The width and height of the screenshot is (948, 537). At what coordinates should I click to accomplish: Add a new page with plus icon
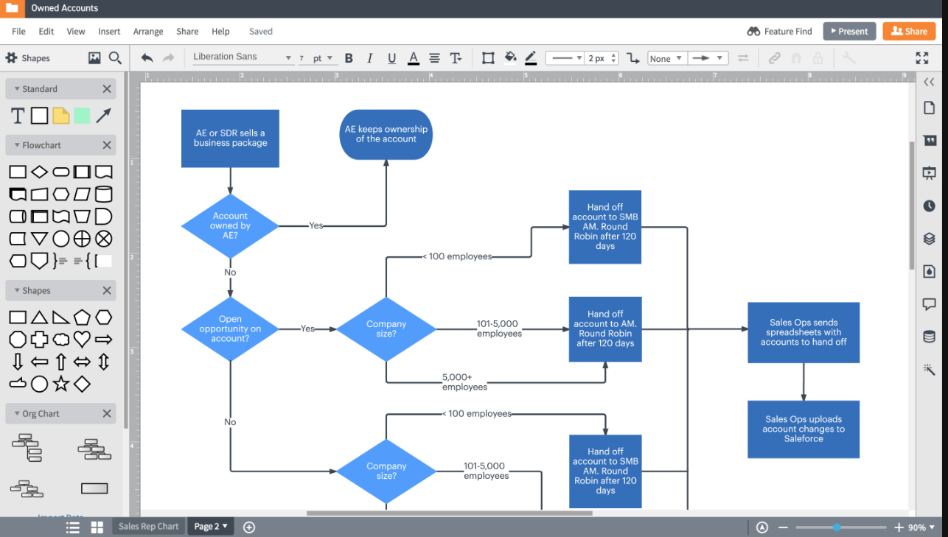tap(249, 527)
